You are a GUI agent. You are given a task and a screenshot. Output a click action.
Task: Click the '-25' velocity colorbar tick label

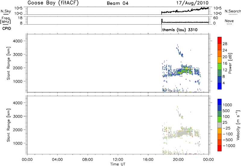227,128
